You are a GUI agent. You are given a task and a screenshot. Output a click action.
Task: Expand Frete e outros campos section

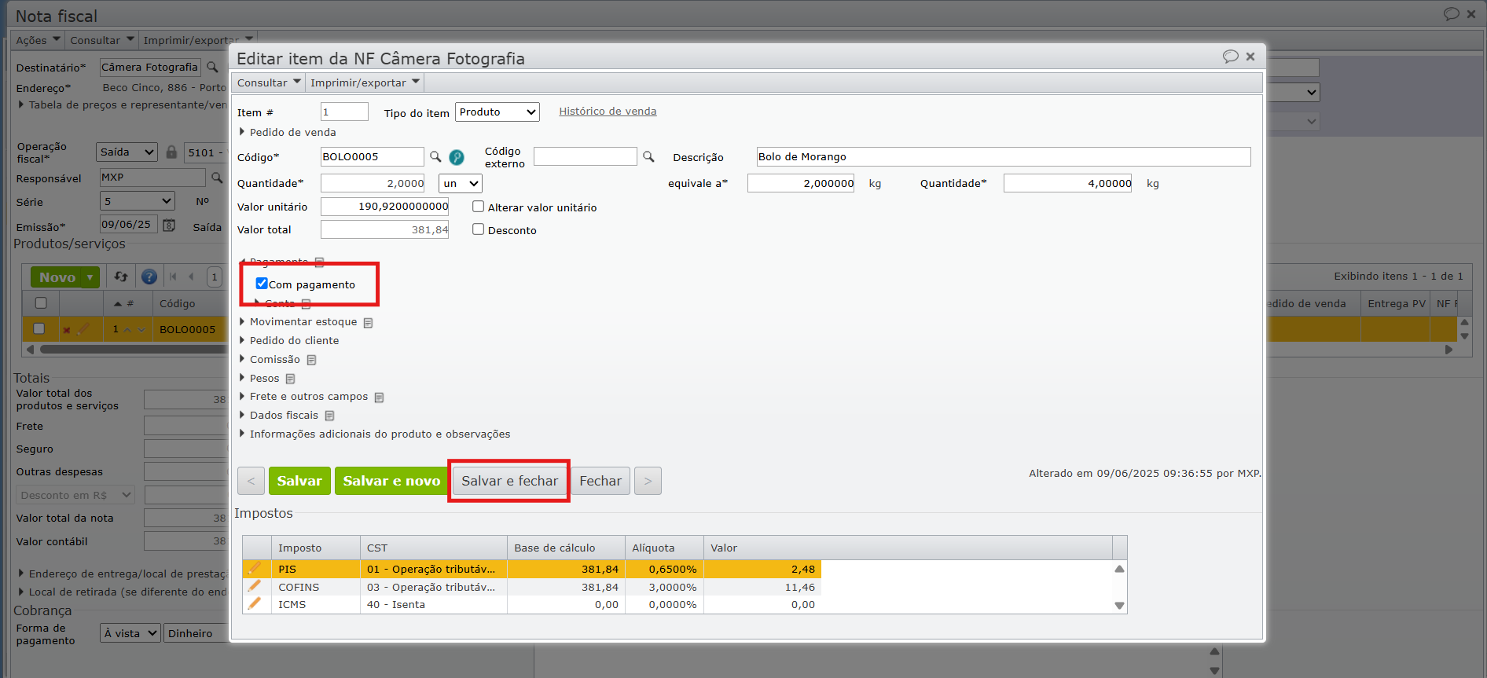point(304,397)
